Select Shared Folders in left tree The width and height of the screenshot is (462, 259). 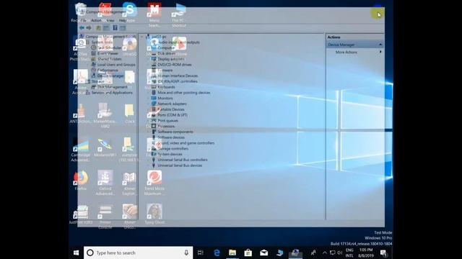109,59
